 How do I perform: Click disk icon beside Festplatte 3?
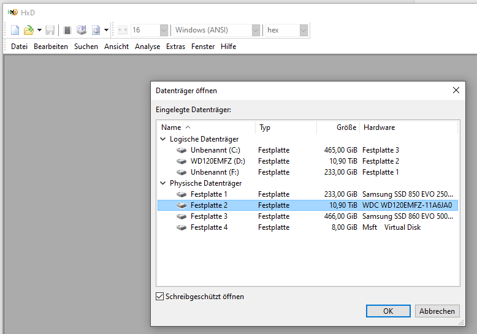coord(181,216)
